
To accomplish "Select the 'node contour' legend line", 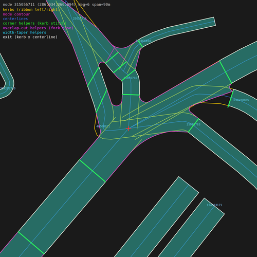I will click(x=16, y=14).
